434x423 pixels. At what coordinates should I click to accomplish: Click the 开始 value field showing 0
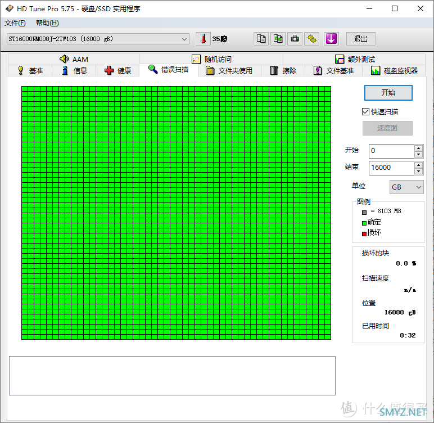click(391, 151)
